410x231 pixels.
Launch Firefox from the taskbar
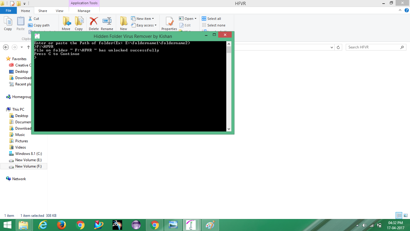[x=62, y=225]
